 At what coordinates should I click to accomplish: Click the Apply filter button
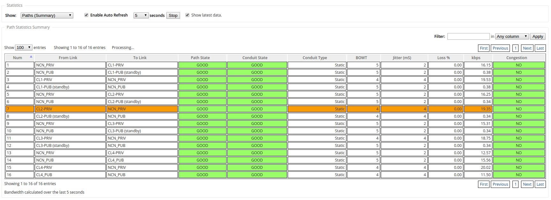pos(538,37)
